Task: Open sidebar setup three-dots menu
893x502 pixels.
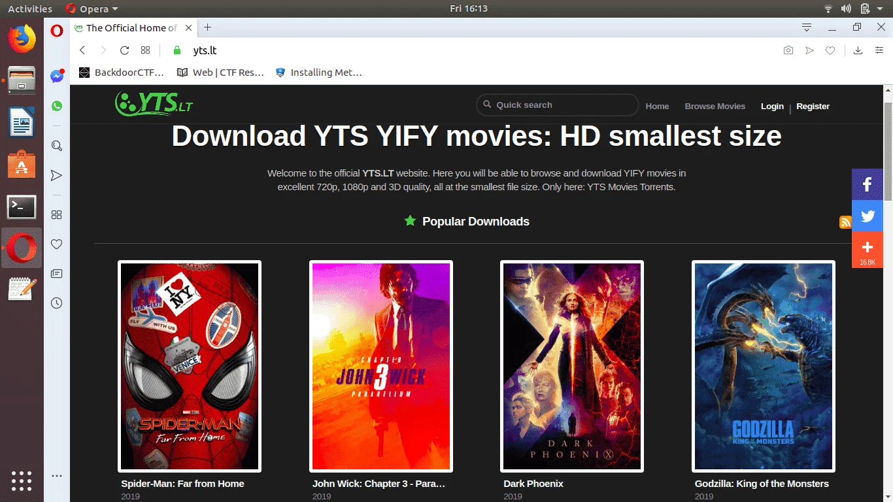Action: pos(57,476)
